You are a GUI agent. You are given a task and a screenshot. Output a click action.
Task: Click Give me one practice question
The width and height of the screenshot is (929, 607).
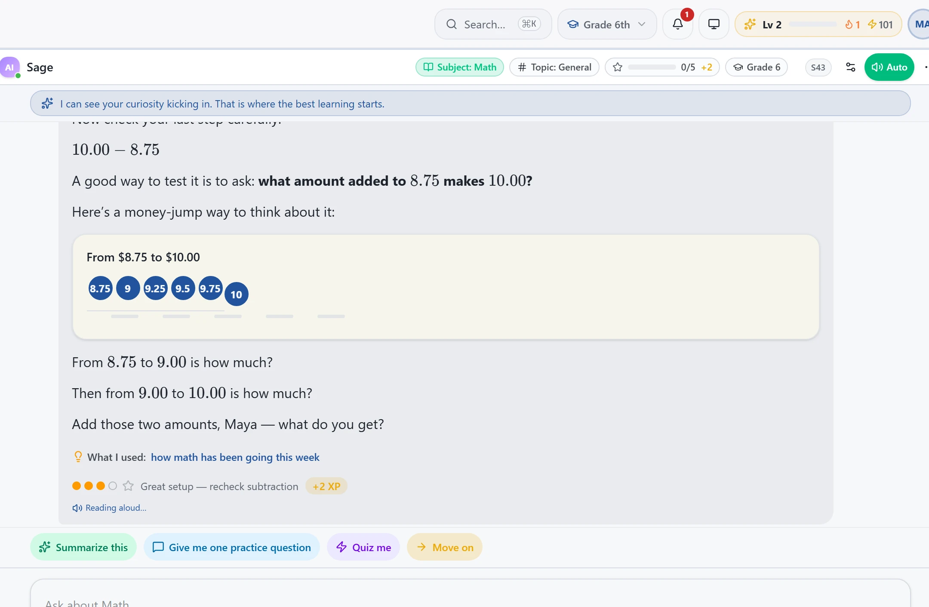(x=232, y=547)
